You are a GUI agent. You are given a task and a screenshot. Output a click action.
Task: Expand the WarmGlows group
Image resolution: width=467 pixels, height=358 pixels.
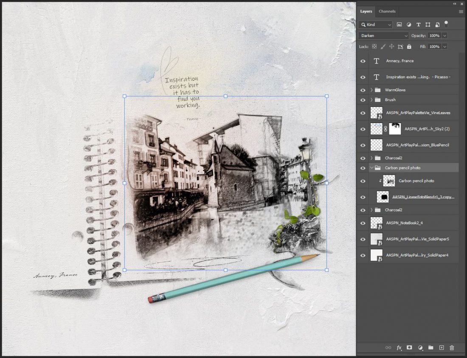click(x=371, y=90)
